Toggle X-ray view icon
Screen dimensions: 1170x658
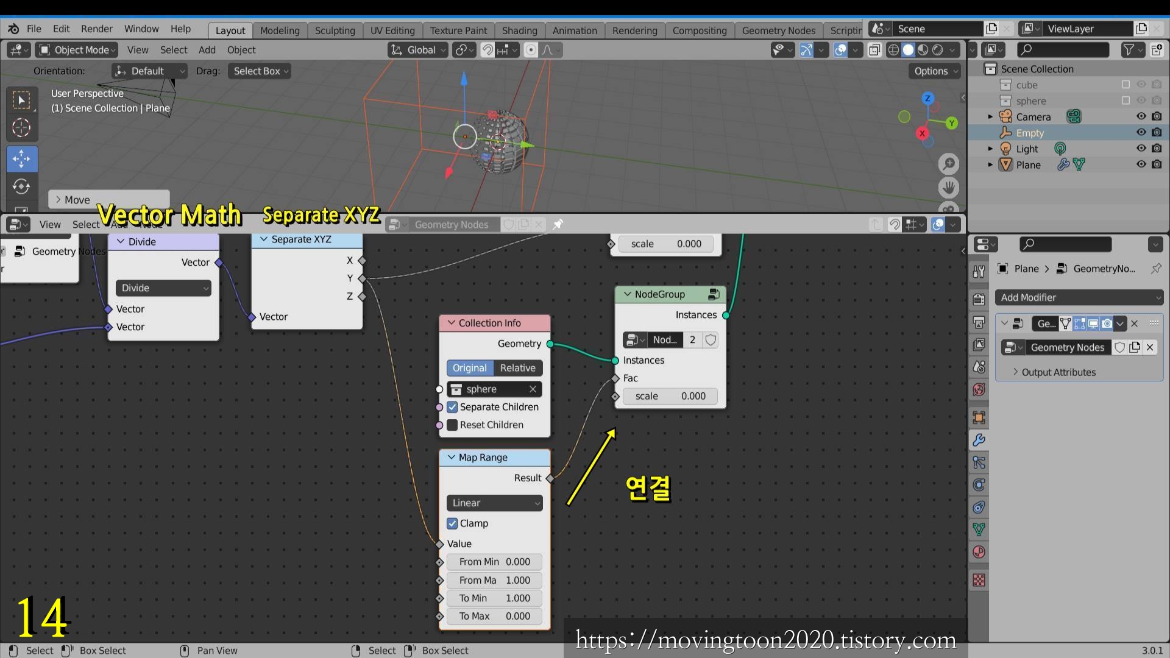tap(874, 50)
